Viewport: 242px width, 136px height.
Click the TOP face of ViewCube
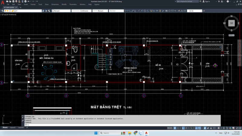click(x=231, y=23)
